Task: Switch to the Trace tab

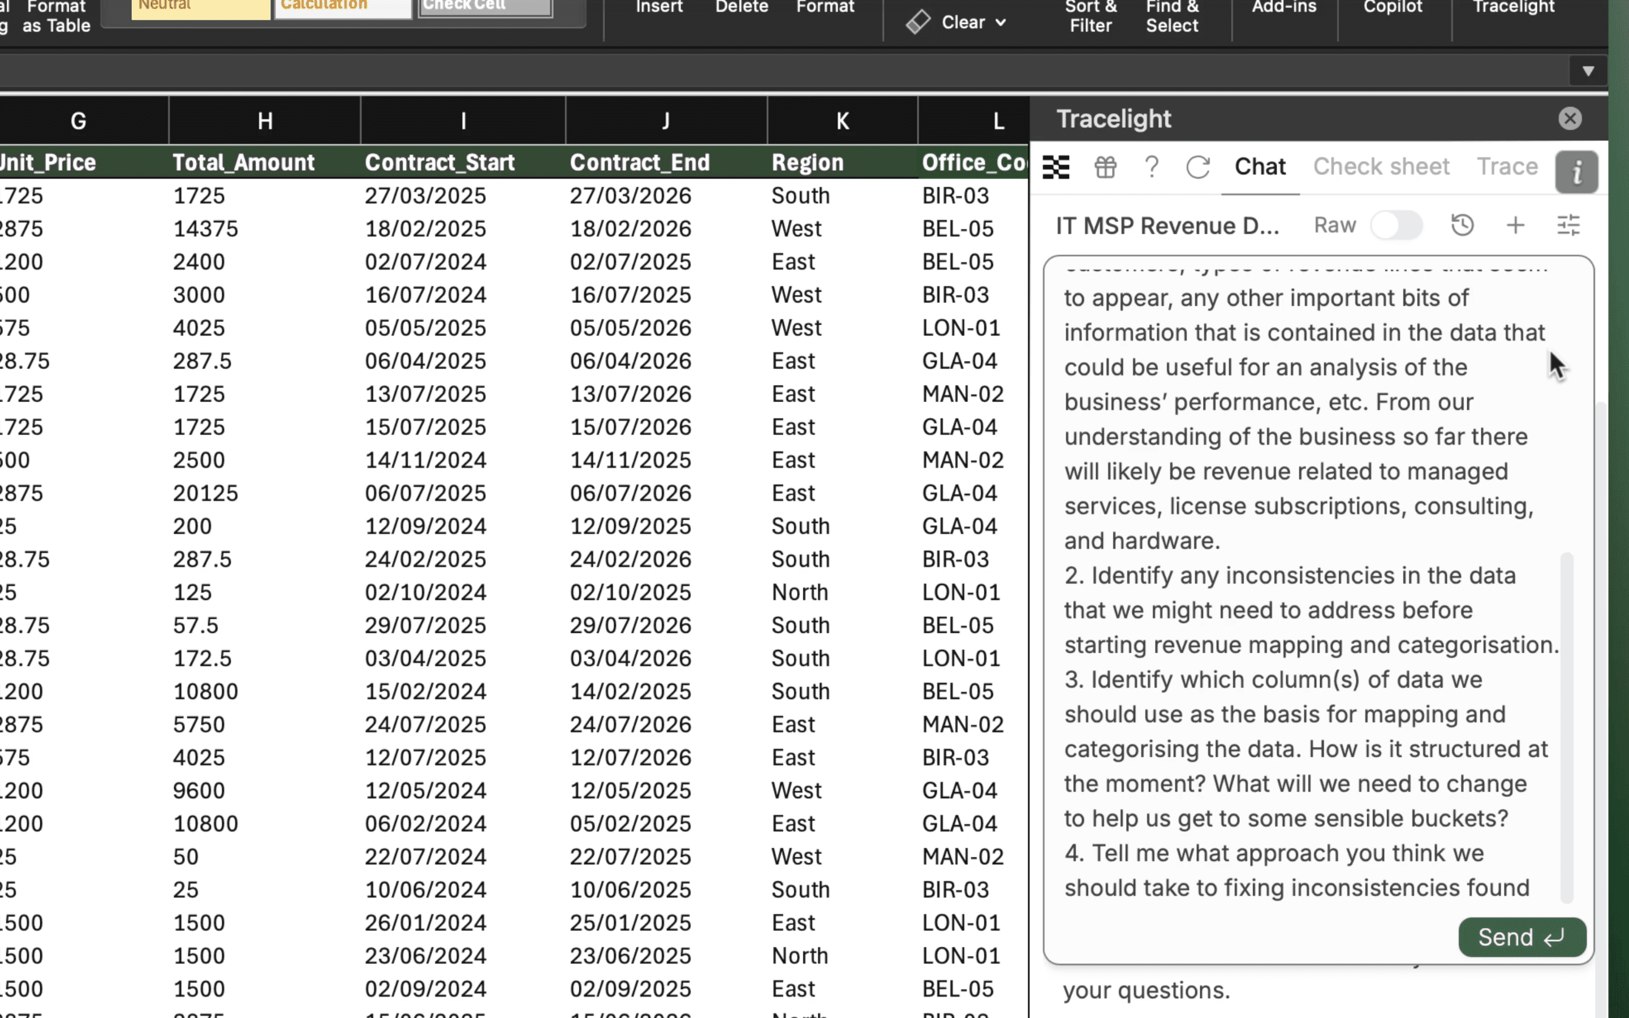Action: (1507, 166)
